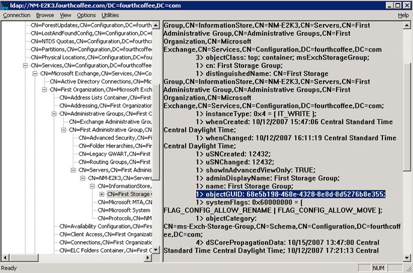Viewport: 413px width, 273px height.
Task: Select CN=Exchange Administrative Group entry
Action: click(110, 122)
